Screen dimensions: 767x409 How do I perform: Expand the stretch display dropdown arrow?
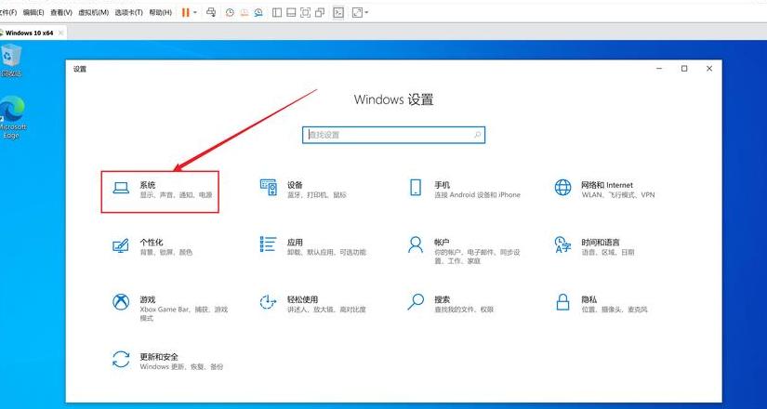click(366, 13)
